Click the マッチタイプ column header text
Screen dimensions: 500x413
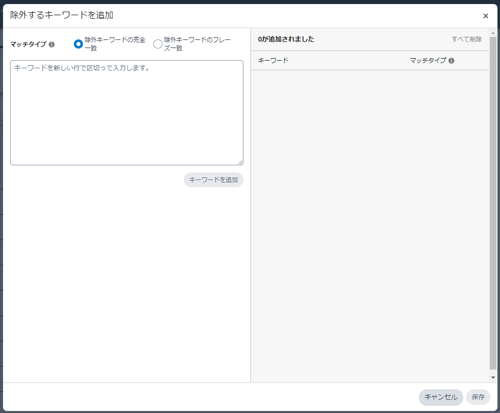coord(428,61)
